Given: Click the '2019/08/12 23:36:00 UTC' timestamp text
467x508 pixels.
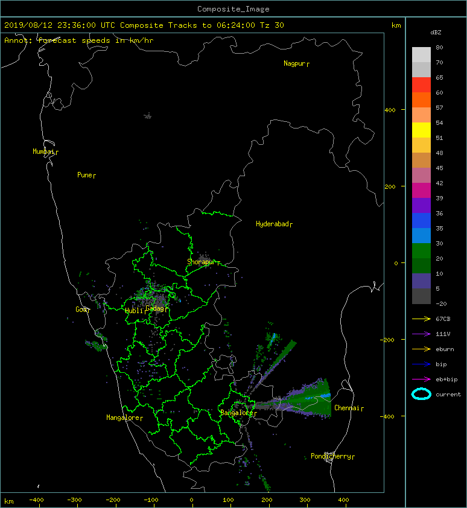Looking at the screenshot, I should (x=59, y=25).
